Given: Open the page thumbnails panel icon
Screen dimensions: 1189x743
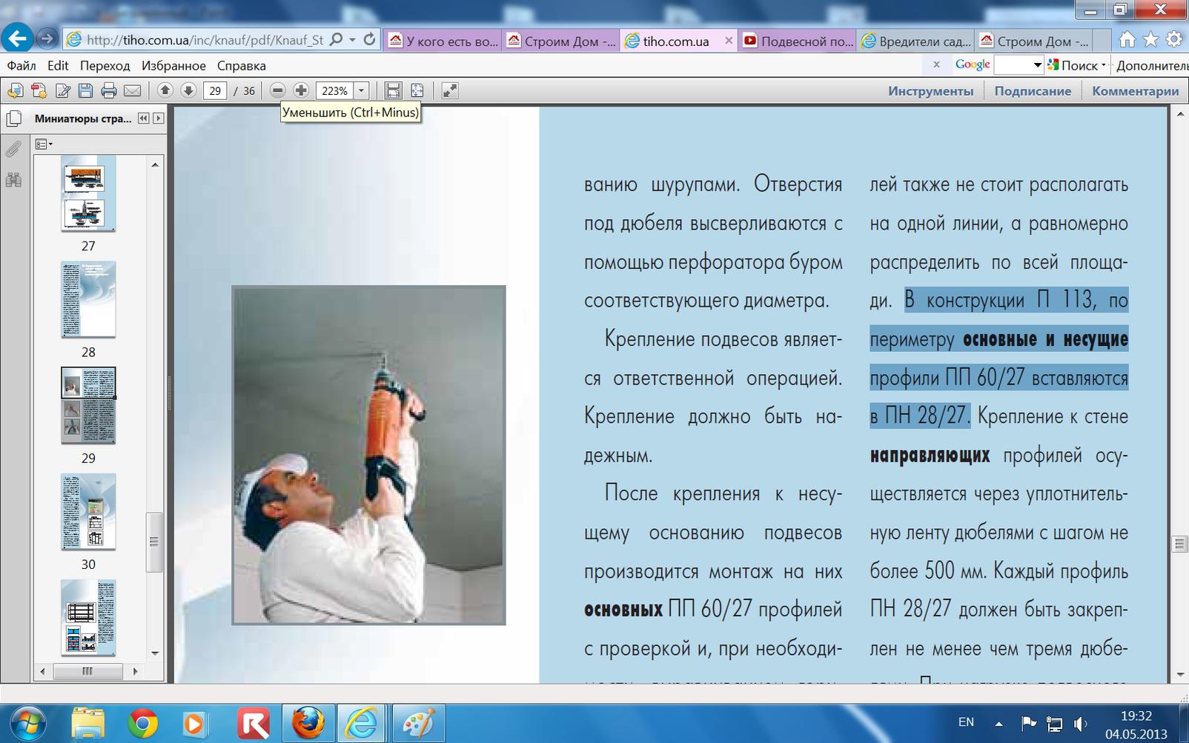Looking at the screenshot, I should click(x=13, y=119).
